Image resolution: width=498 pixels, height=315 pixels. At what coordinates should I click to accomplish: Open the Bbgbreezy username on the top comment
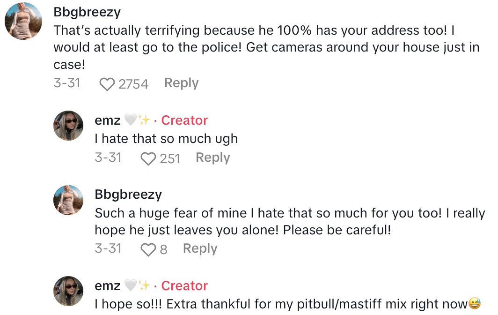click(x=87, y=12)
